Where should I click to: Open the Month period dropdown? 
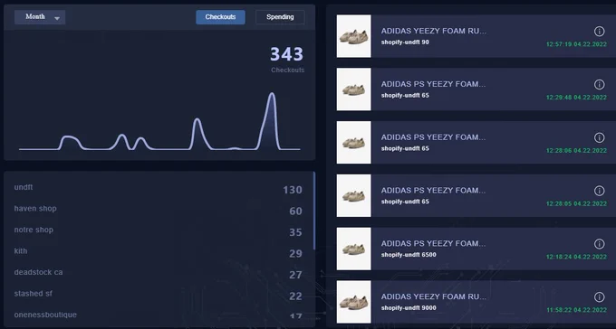pos(40,17)
